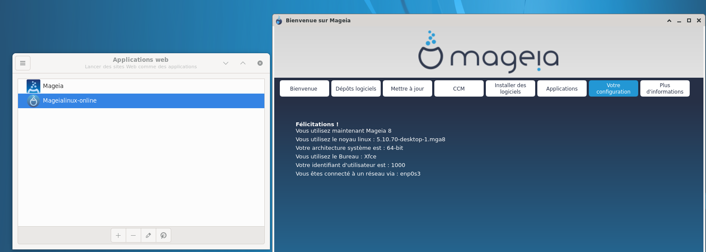
Task: Click the 'Bienvenue sur Mageia' window title
Action: click(318, 20)
